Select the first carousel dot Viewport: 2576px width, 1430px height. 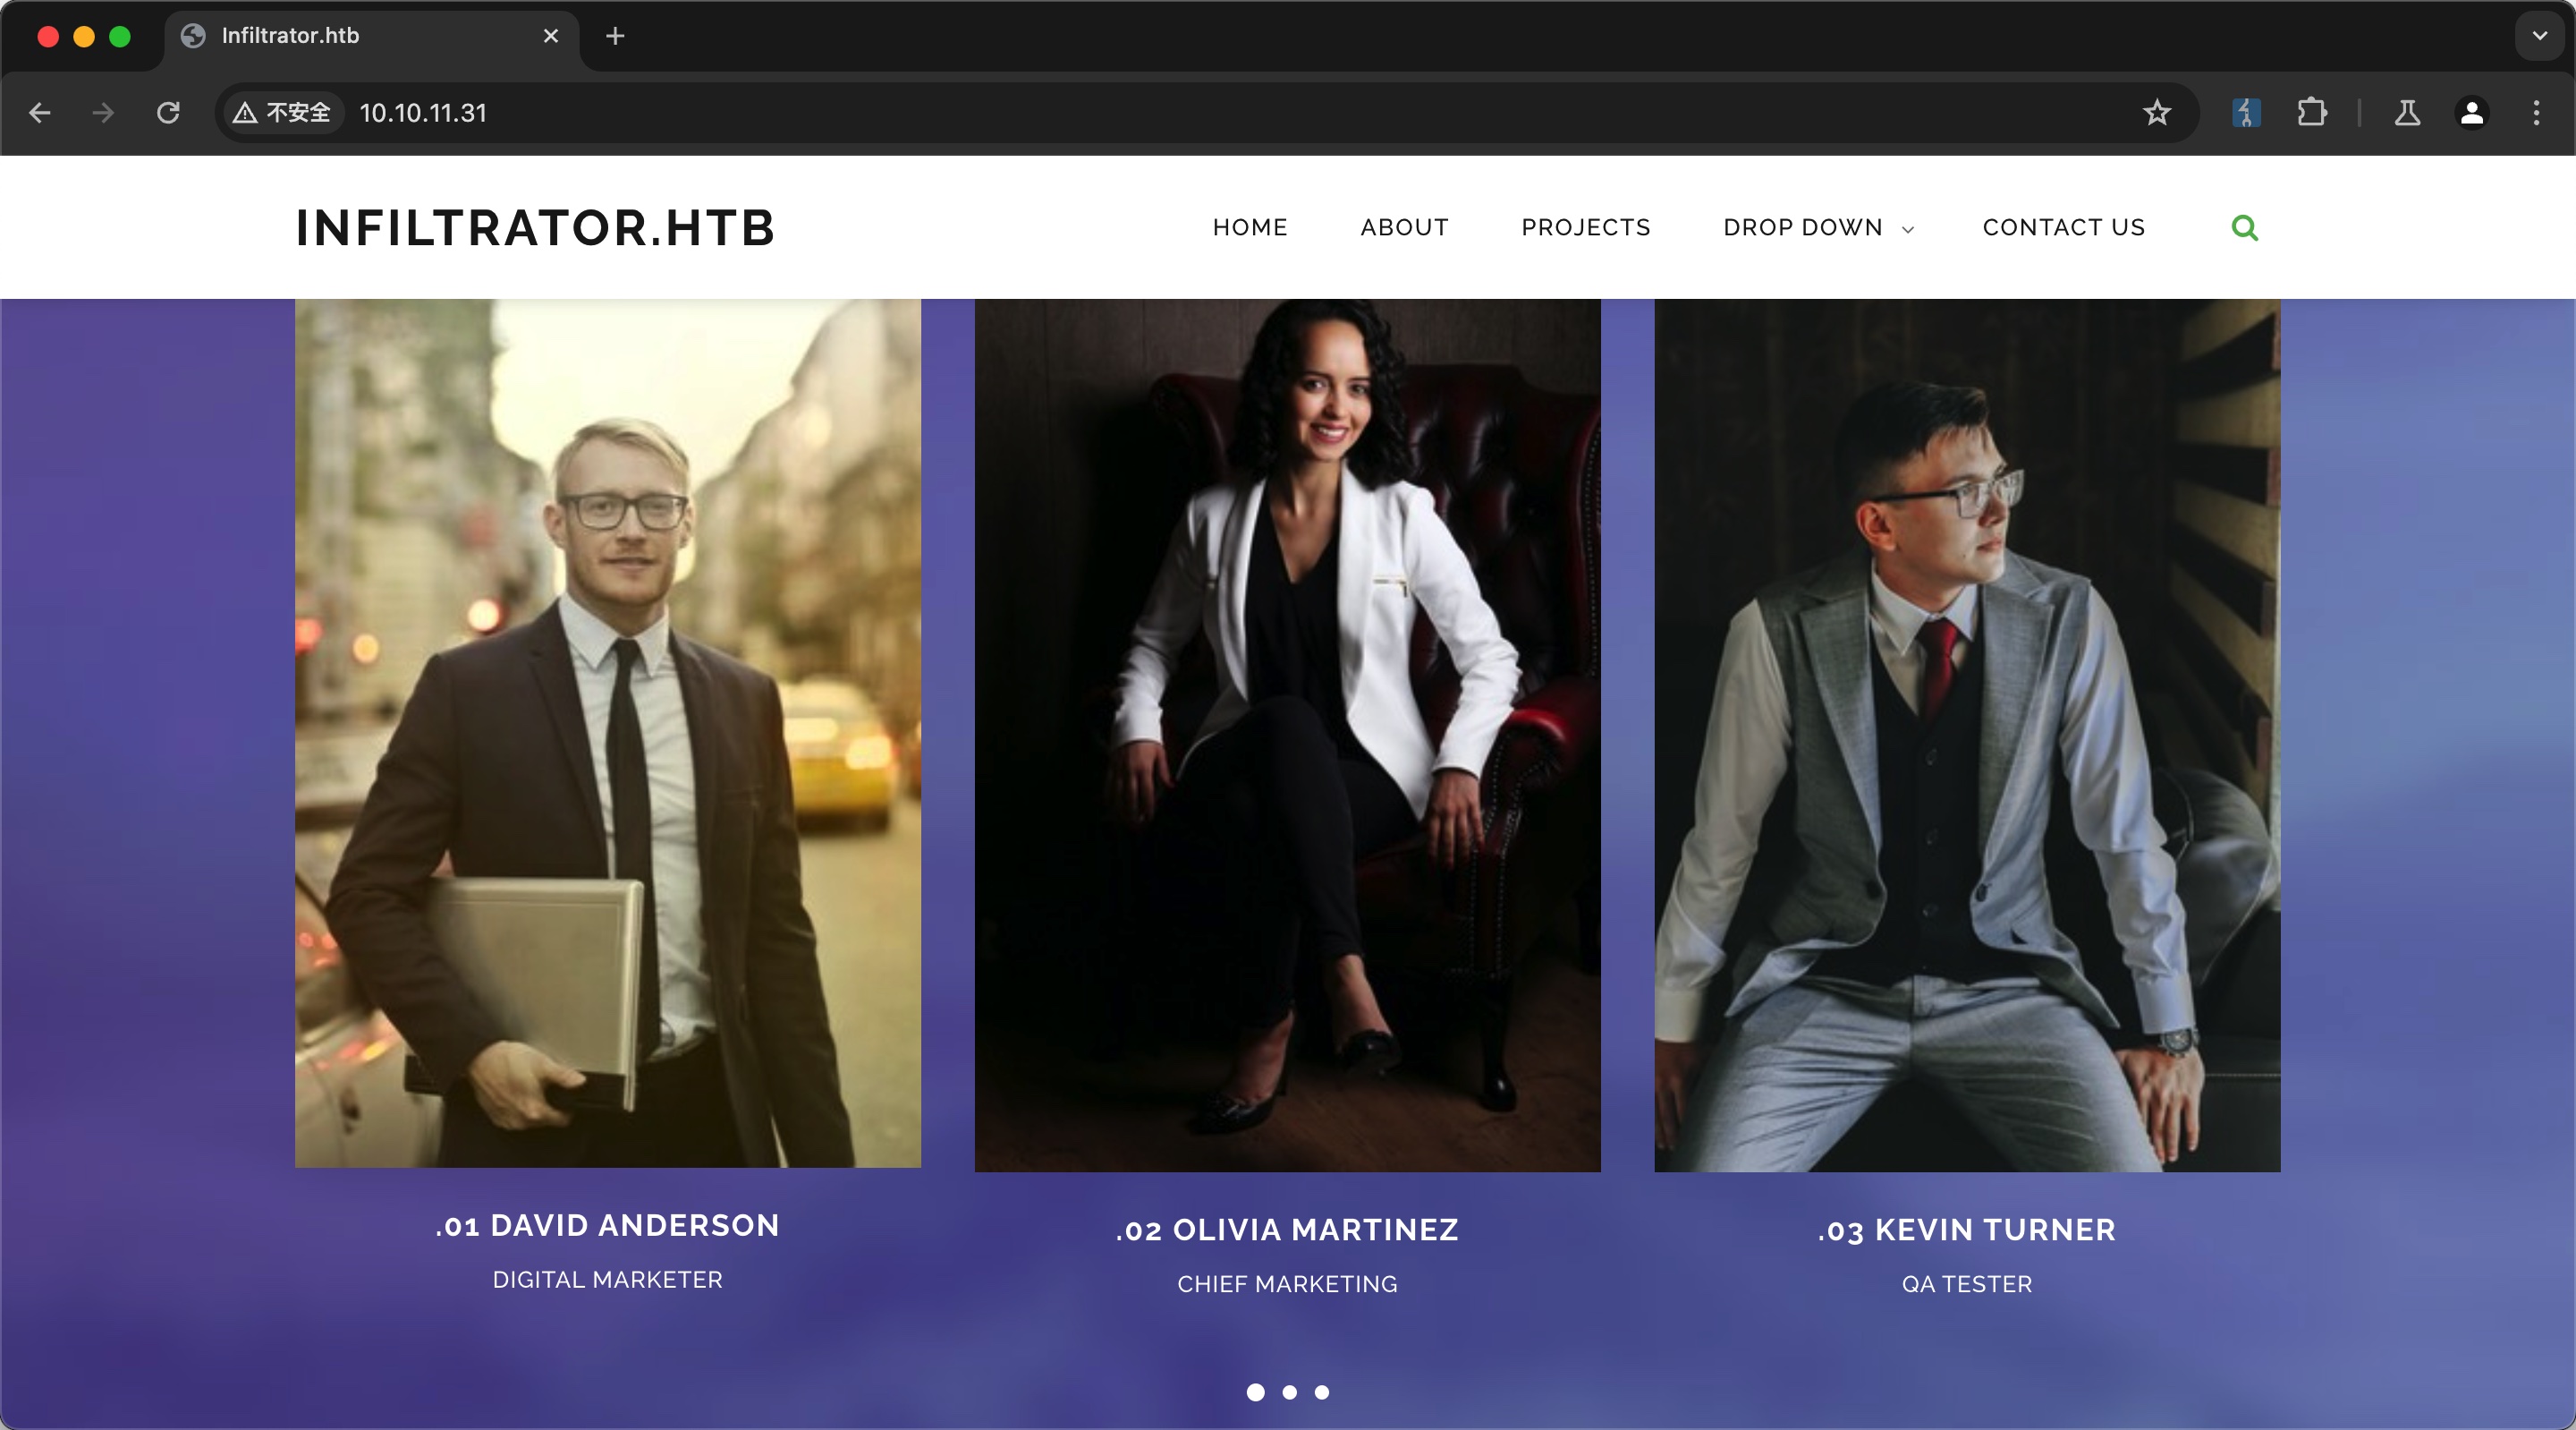point(1256,1392)
